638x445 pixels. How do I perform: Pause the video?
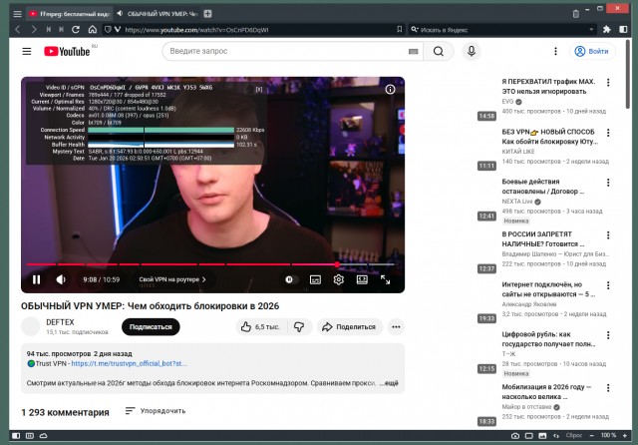tap(37, 279)
